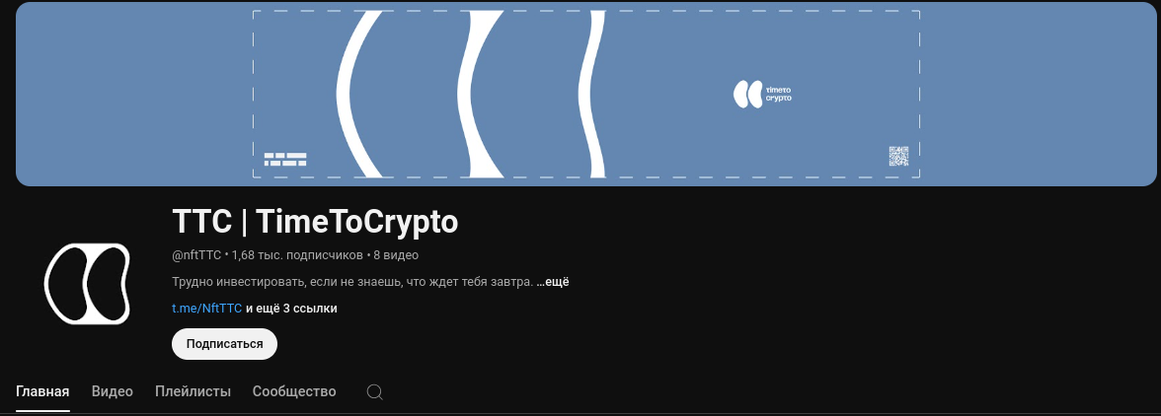Click the middle white hourglass shape in banner

[x=480, y=94]
